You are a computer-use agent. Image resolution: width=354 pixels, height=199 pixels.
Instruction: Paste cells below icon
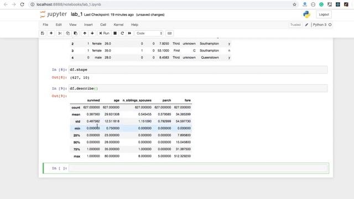pyautogui.click(x=75, y=33)
